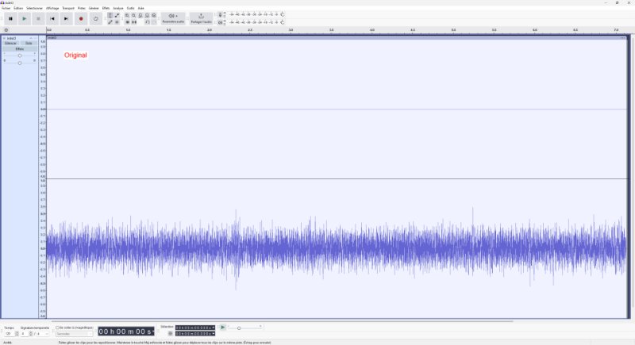Click the time position display field
Image resolution: width=635 pixels, height=345 pixels.
[x=125, y=331]
